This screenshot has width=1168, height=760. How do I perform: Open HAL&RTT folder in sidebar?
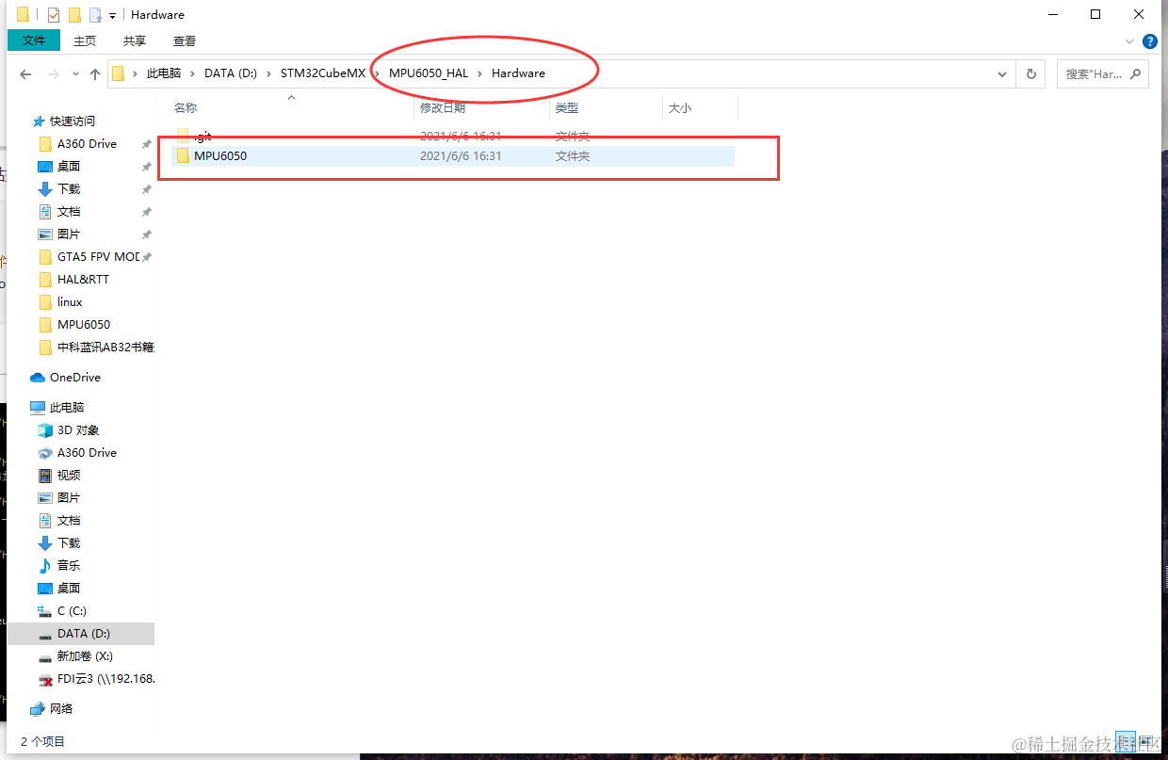(x=83, y=280)
